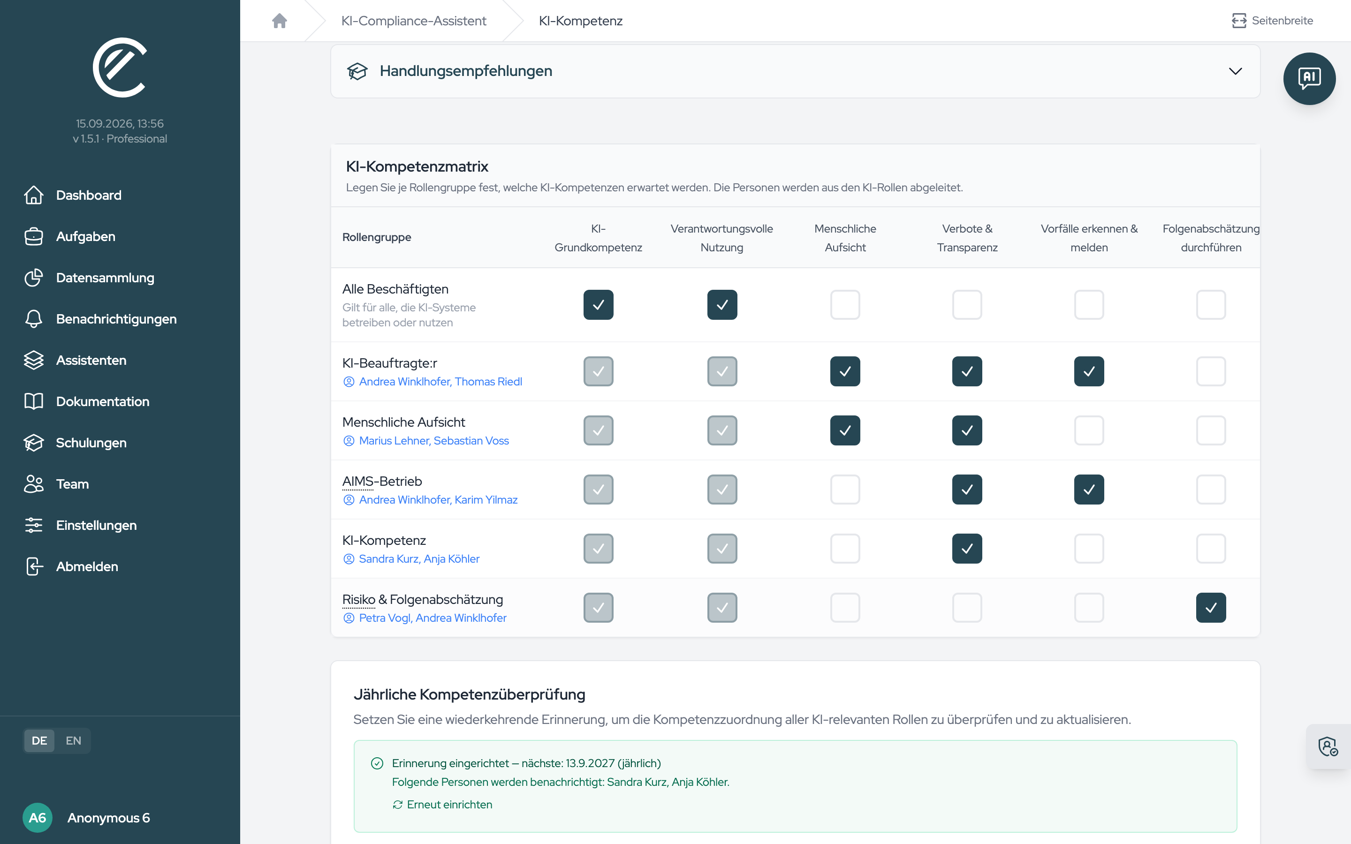1351x844 pixels.
Task: Open Sandra Kurz, Anja Köhler link
Action: 419,559
